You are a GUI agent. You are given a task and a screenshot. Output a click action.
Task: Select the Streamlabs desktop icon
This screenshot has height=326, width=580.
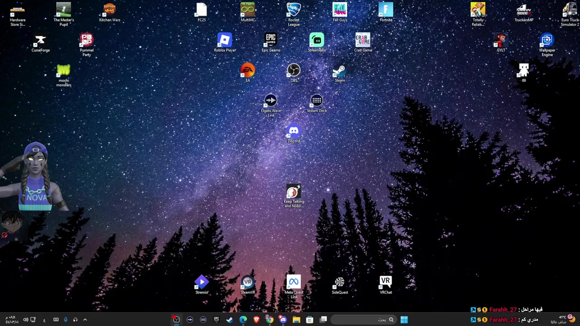317,43
